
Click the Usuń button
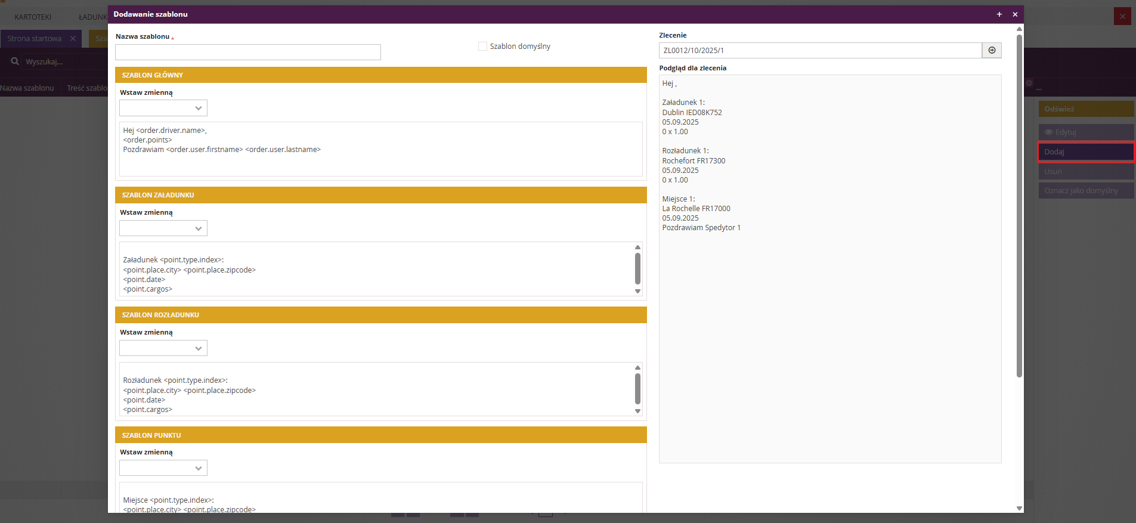coord(1086,171)
